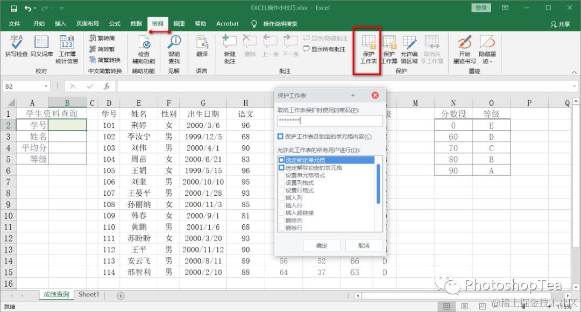Switch to normal view in status bar
This screenshot has width=581, height=312.
click(447, 307)
